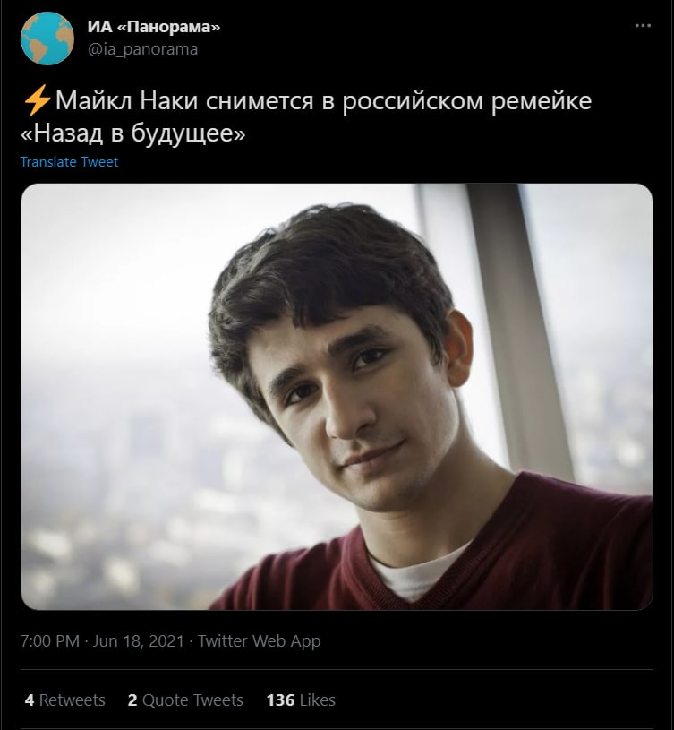
Task: Click the lightning bolt emoji in tweet
Action: 38,100
